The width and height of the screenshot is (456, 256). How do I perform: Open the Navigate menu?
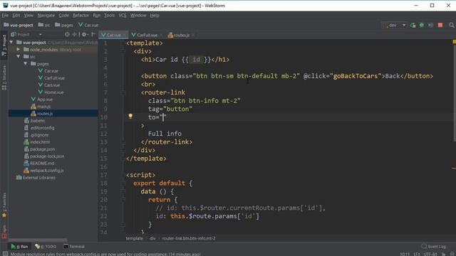click(x=46, y=16)
